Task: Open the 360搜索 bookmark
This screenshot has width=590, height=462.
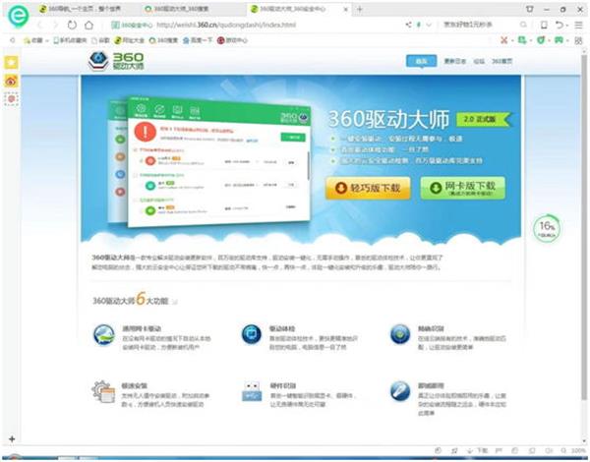Action: 163,40
